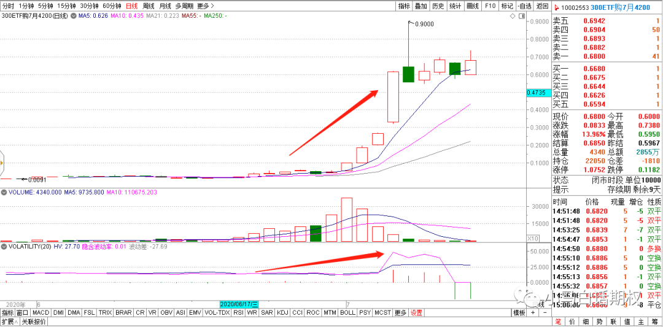
Task: Zoom in using the plus button
Action: (533, 312)
